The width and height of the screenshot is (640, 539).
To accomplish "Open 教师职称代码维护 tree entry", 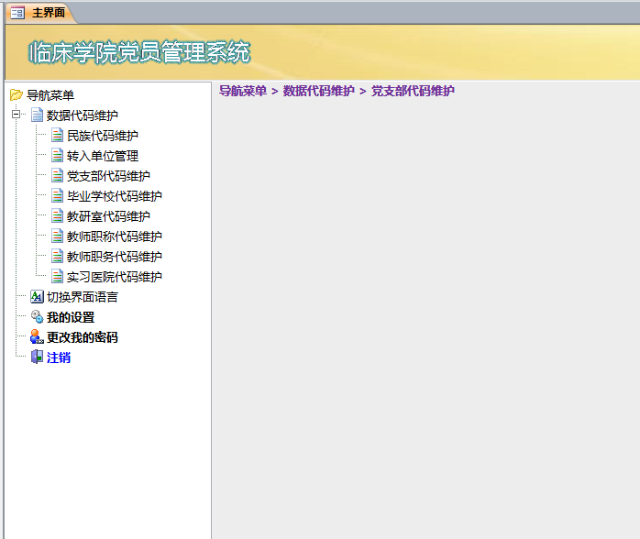I will [115, 236].
